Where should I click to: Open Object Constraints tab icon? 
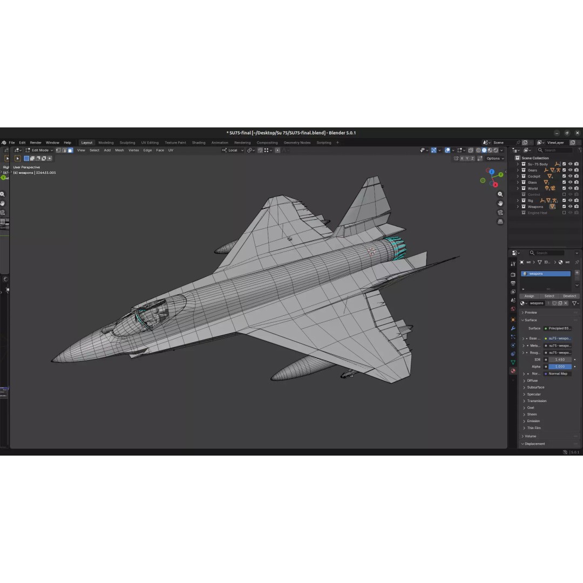pos(513,354)
